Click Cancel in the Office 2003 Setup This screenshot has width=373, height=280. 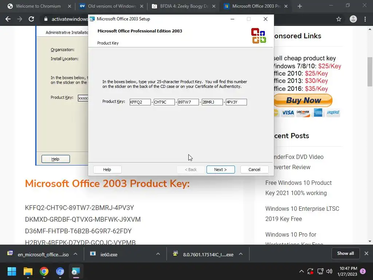click(x=254, y=170)
